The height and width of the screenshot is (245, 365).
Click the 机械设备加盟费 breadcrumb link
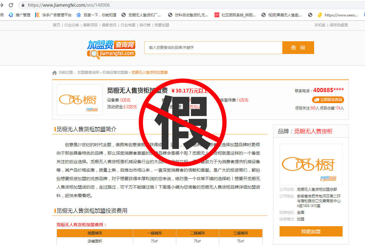(x=115, y=72)
